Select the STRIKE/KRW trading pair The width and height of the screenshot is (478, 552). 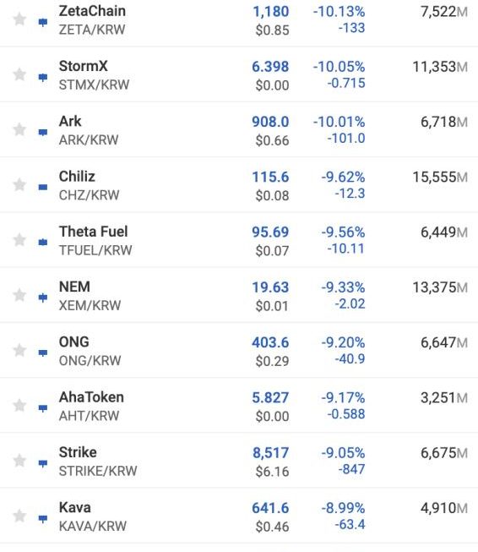click(98, 471)
